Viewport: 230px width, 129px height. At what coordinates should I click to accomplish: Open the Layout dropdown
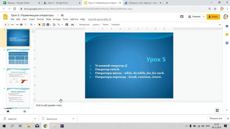coord(96,25)
